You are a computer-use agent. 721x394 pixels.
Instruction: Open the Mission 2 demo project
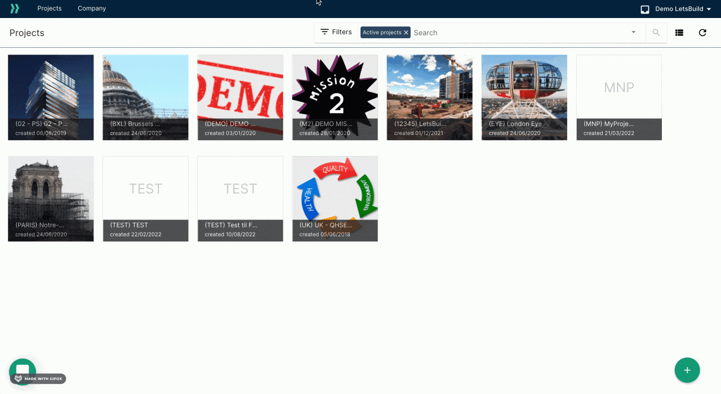coord(335,97)
